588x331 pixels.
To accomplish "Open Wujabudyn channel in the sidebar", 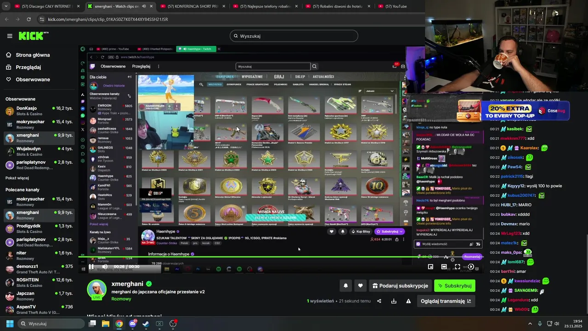I will coord(39,151).
